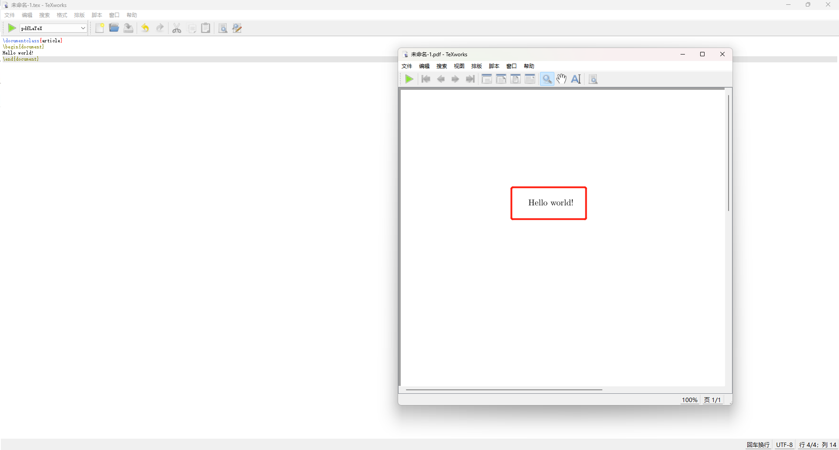Select the Magnify tool in PDF toolbar
Viewport: 839px width, 450px height.
click(547, 79)
